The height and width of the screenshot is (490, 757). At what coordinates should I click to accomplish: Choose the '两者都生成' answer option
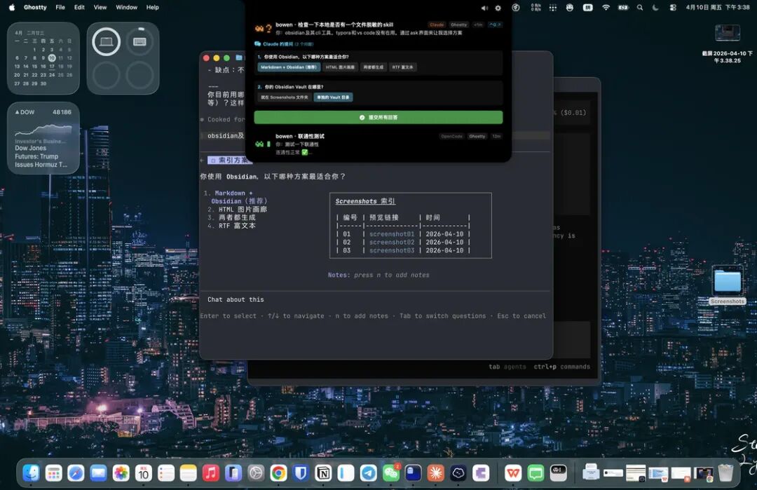coord(373,67)
